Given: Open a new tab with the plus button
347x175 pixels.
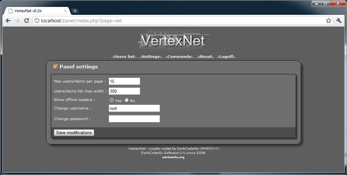Looking at the screenshot, I should pos(75,11).
